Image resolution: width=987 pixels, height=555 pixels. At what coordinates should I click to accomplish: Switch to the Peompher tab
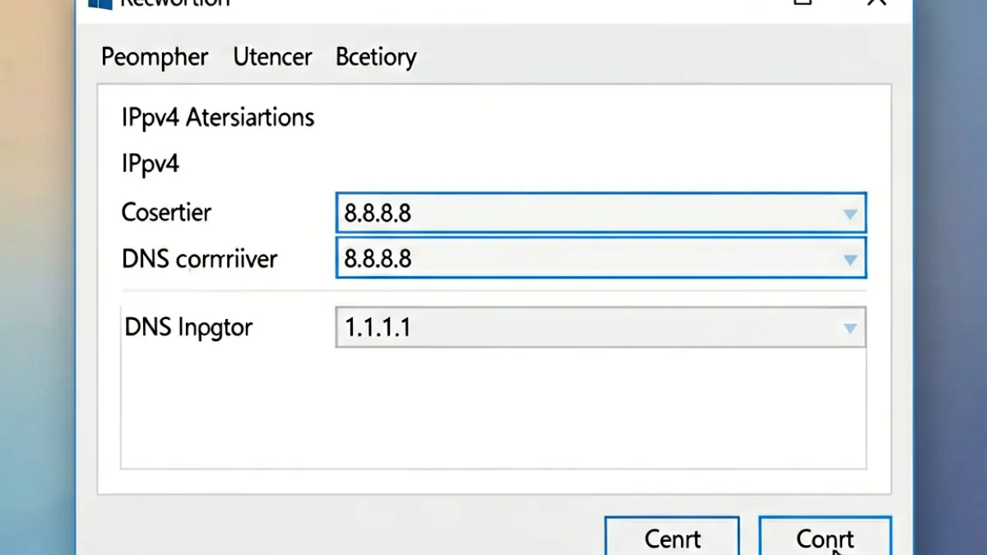[x=155, y=58]
